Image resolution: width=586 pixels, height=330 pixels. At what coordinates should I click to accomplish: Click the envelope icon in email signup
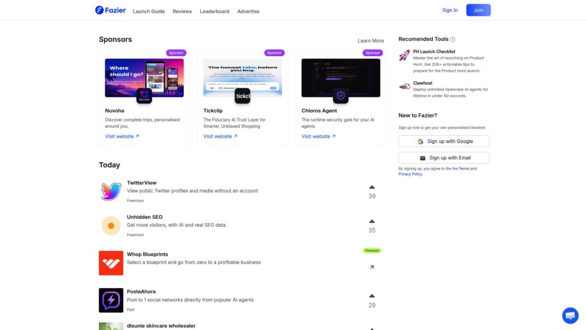423,158
